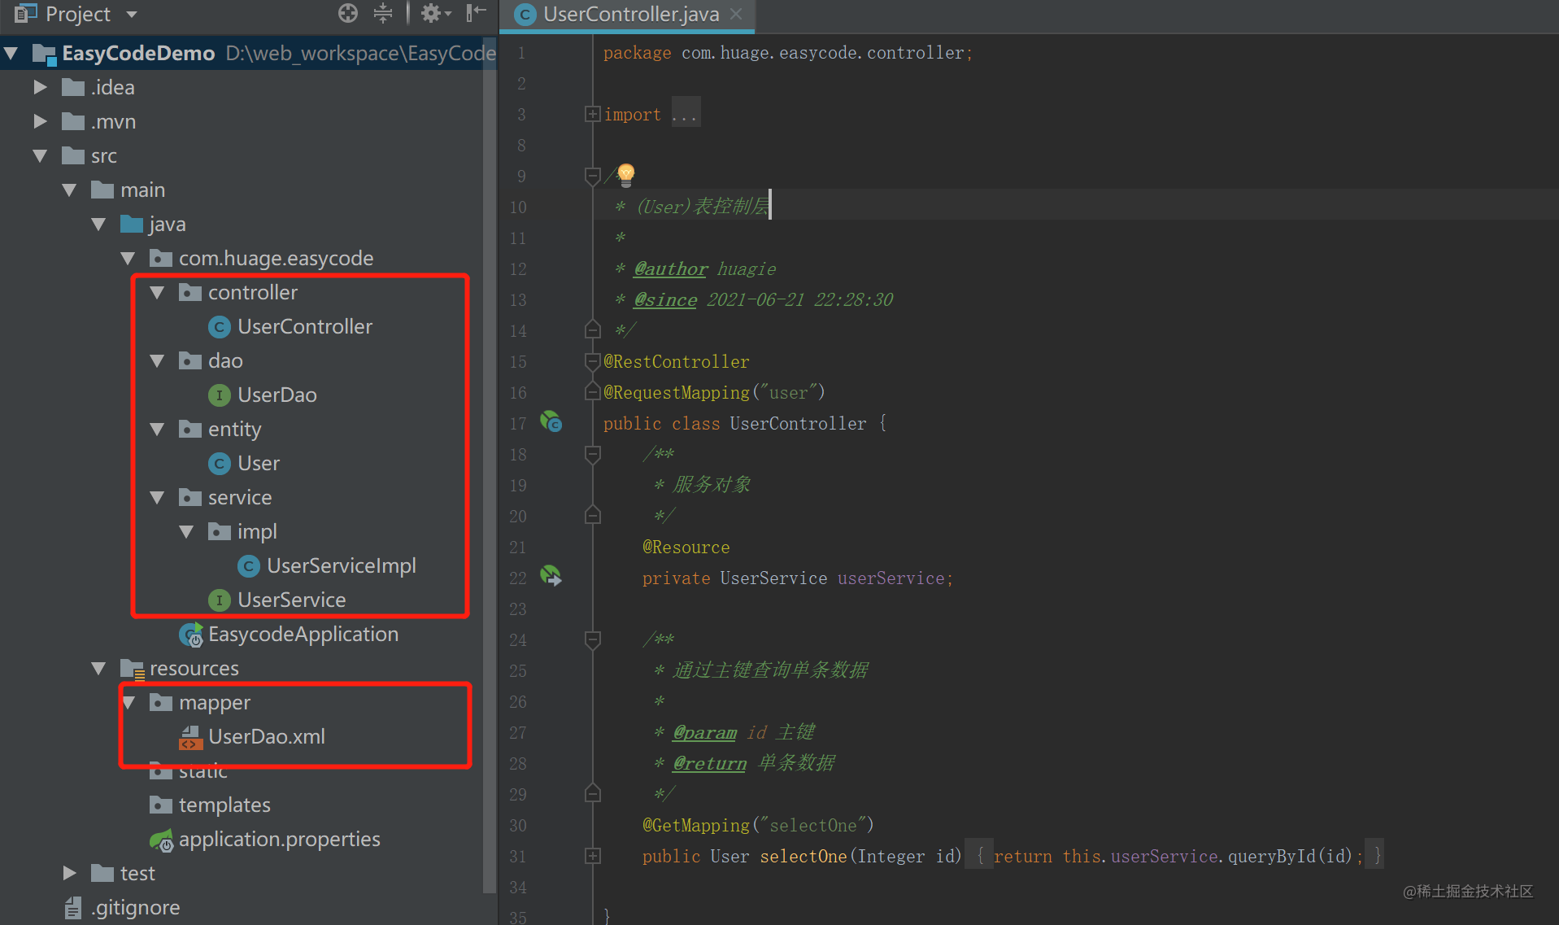Collapse the main folder
1559x925 pixels.
(69, 190)
